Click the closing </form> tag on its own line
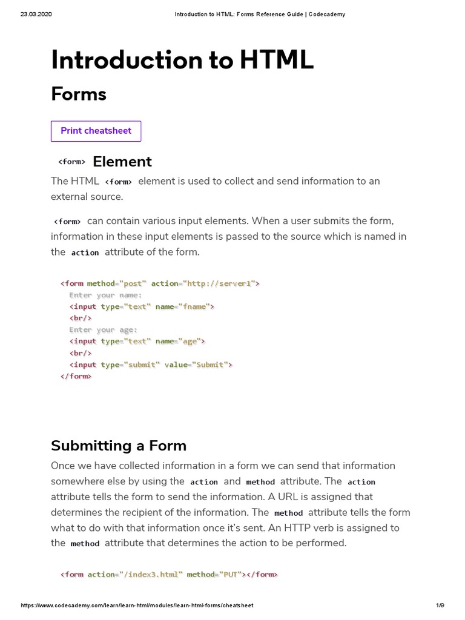Viewport: 465px width, 620px height. [76, 376]
